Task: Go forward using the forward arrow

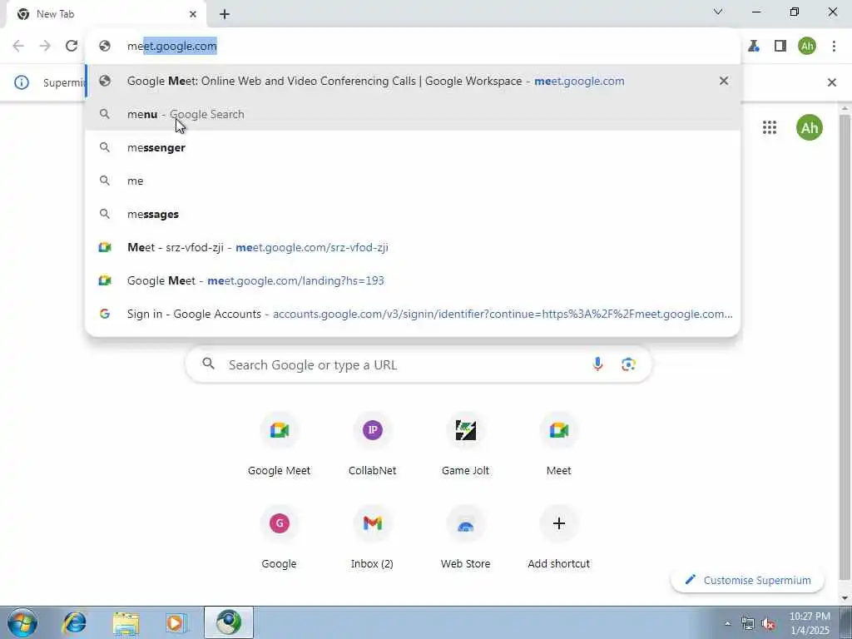Action: 45,47
